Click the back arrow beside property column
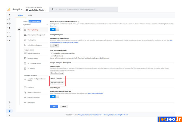The image size is (182, 122). click(19, 30)
